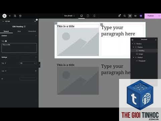
Task: Collapse the Settings section
Action: [x=36, y=57]
